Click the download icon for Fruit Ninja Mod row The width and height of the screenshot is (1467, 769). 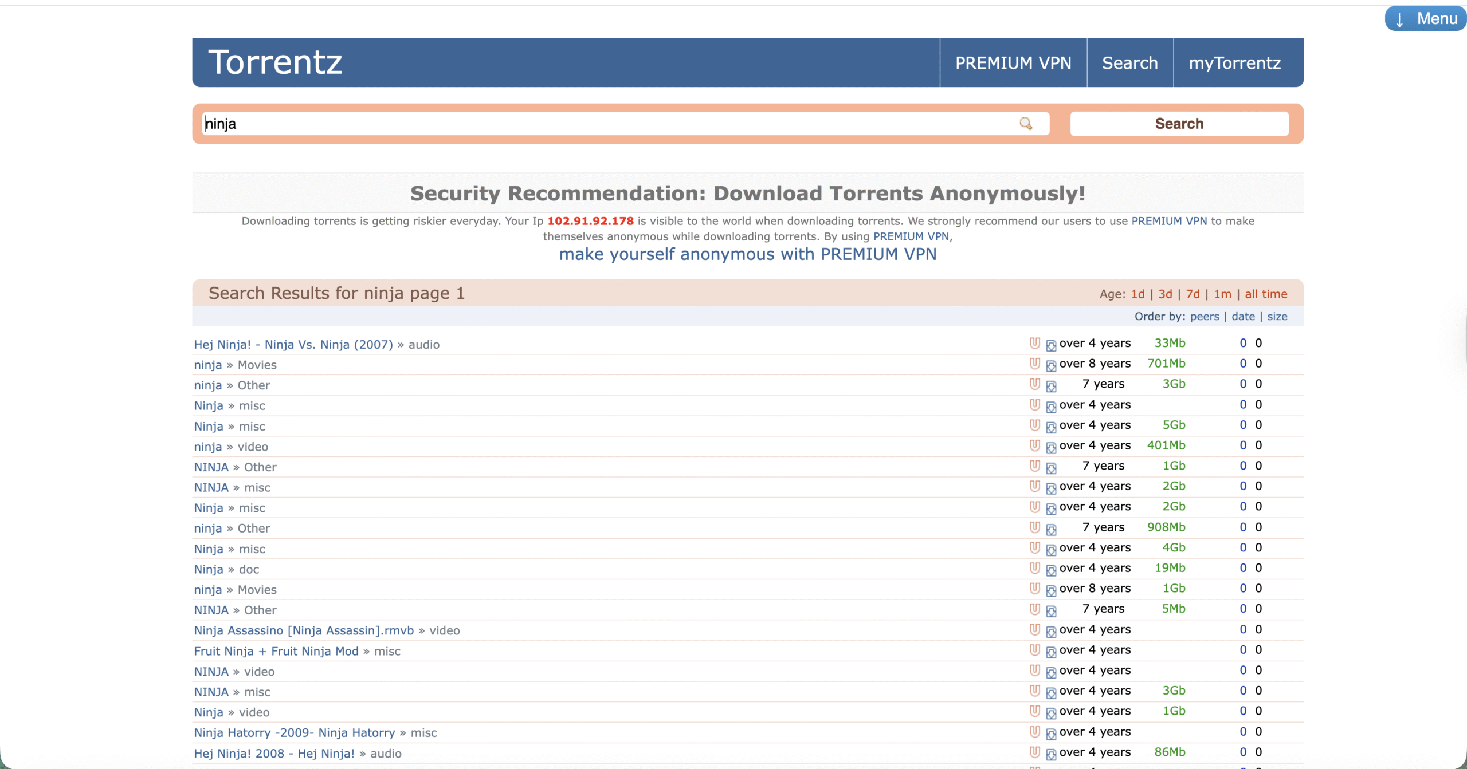1051,652
